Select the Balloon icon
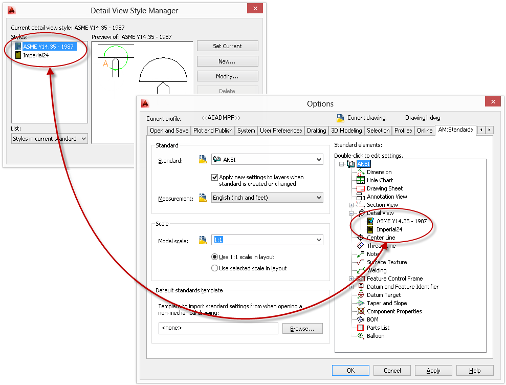The image size is (506, 385). tap(361, 336)
